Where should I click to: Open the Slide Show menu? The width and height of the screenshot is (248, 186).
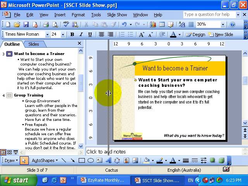[117, 15]
